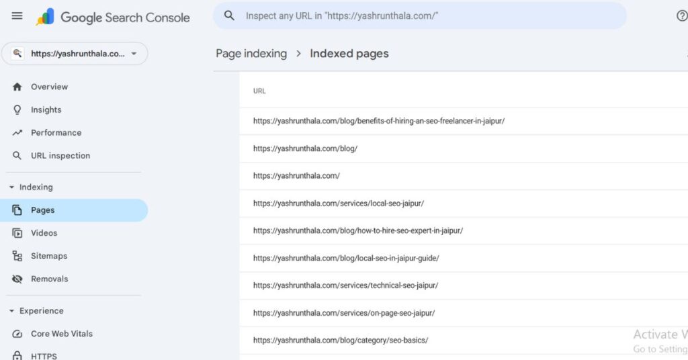This screenshot has width=688, height=360.
Task: Select the services/on-page-seo-jaipur URL row
Action: point(464,313)
